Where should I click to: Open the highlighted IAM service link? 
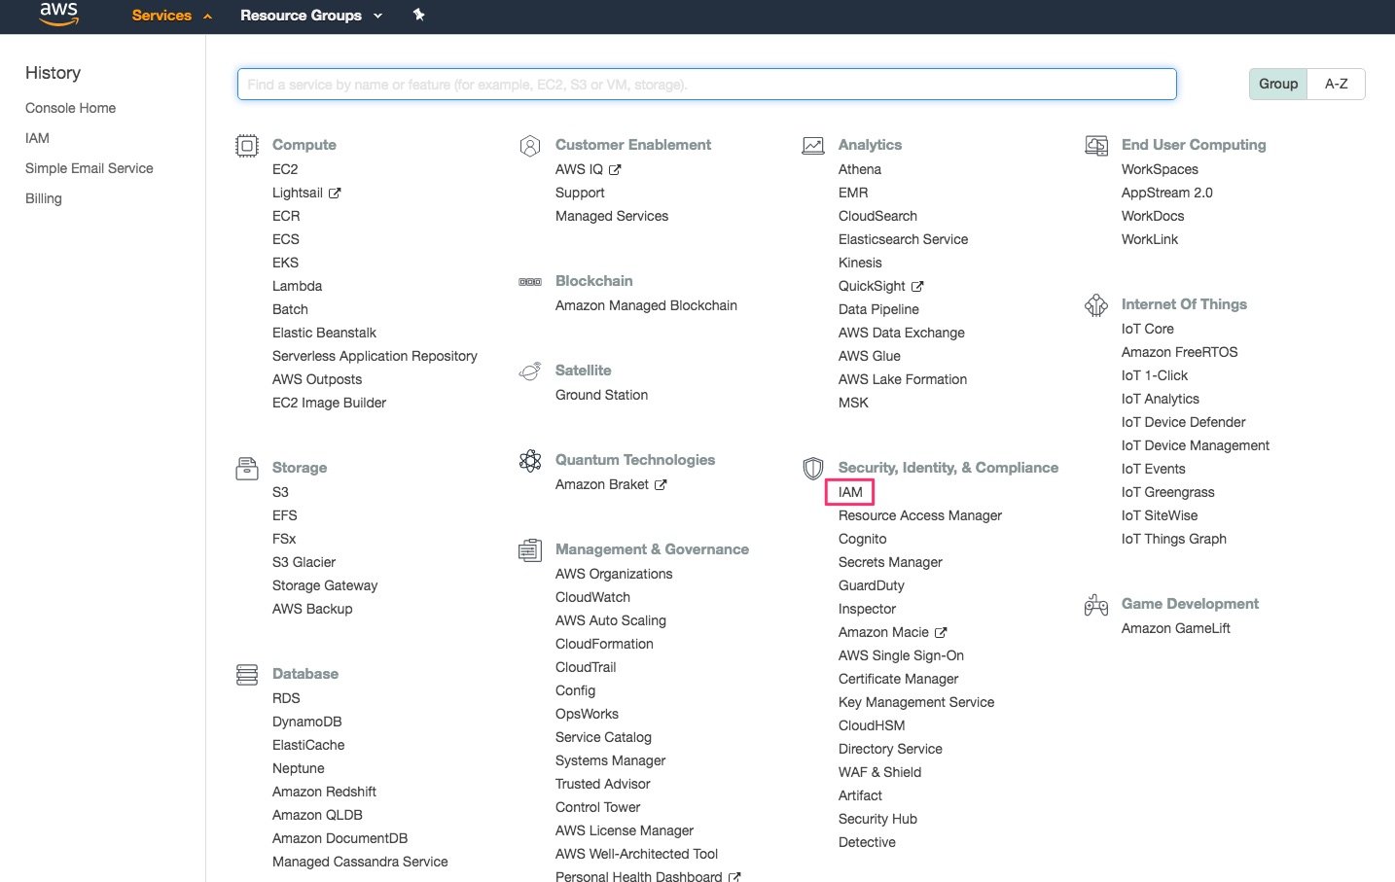point(848,491)
